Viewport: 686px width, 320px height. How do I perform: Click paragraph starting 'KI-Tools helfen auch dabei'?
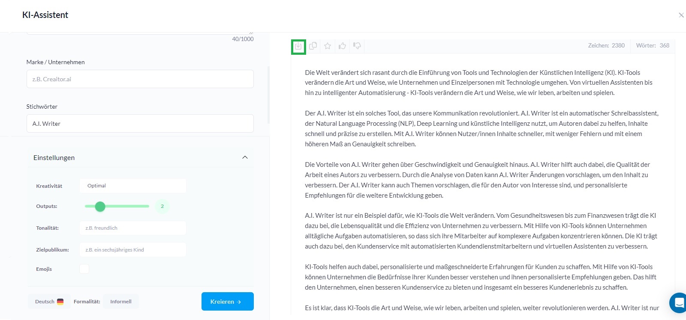(481, 277)
